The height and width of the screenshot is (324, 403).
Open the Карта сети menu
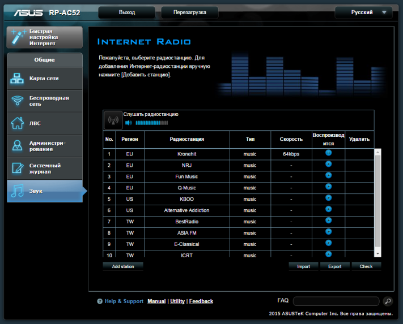[x=45, y=79]
